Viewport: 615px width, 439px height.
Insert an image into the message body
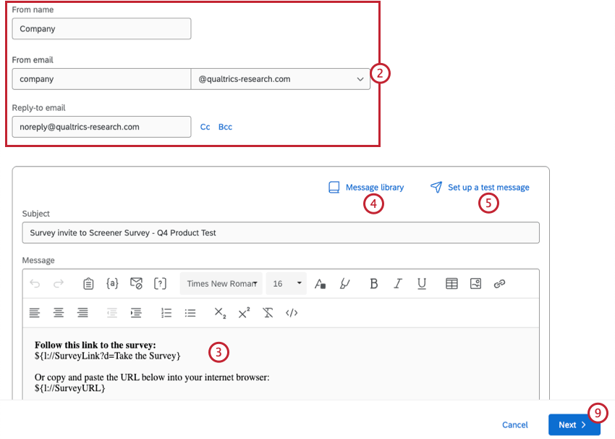475,284
